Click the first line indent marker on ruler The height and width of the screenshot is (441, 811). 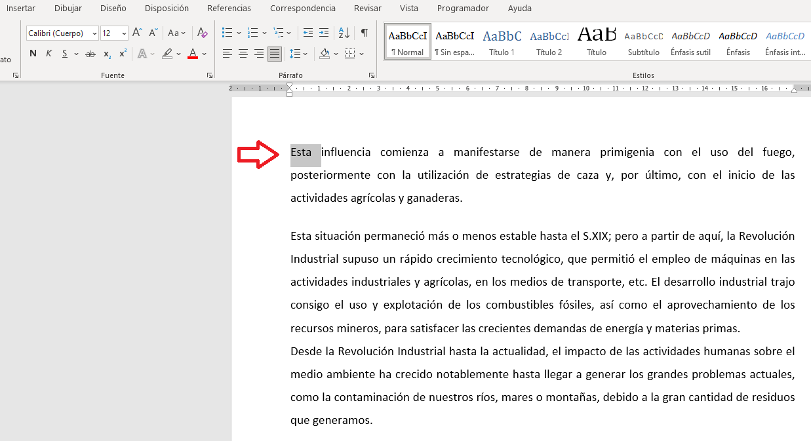(x=290, y=85)
